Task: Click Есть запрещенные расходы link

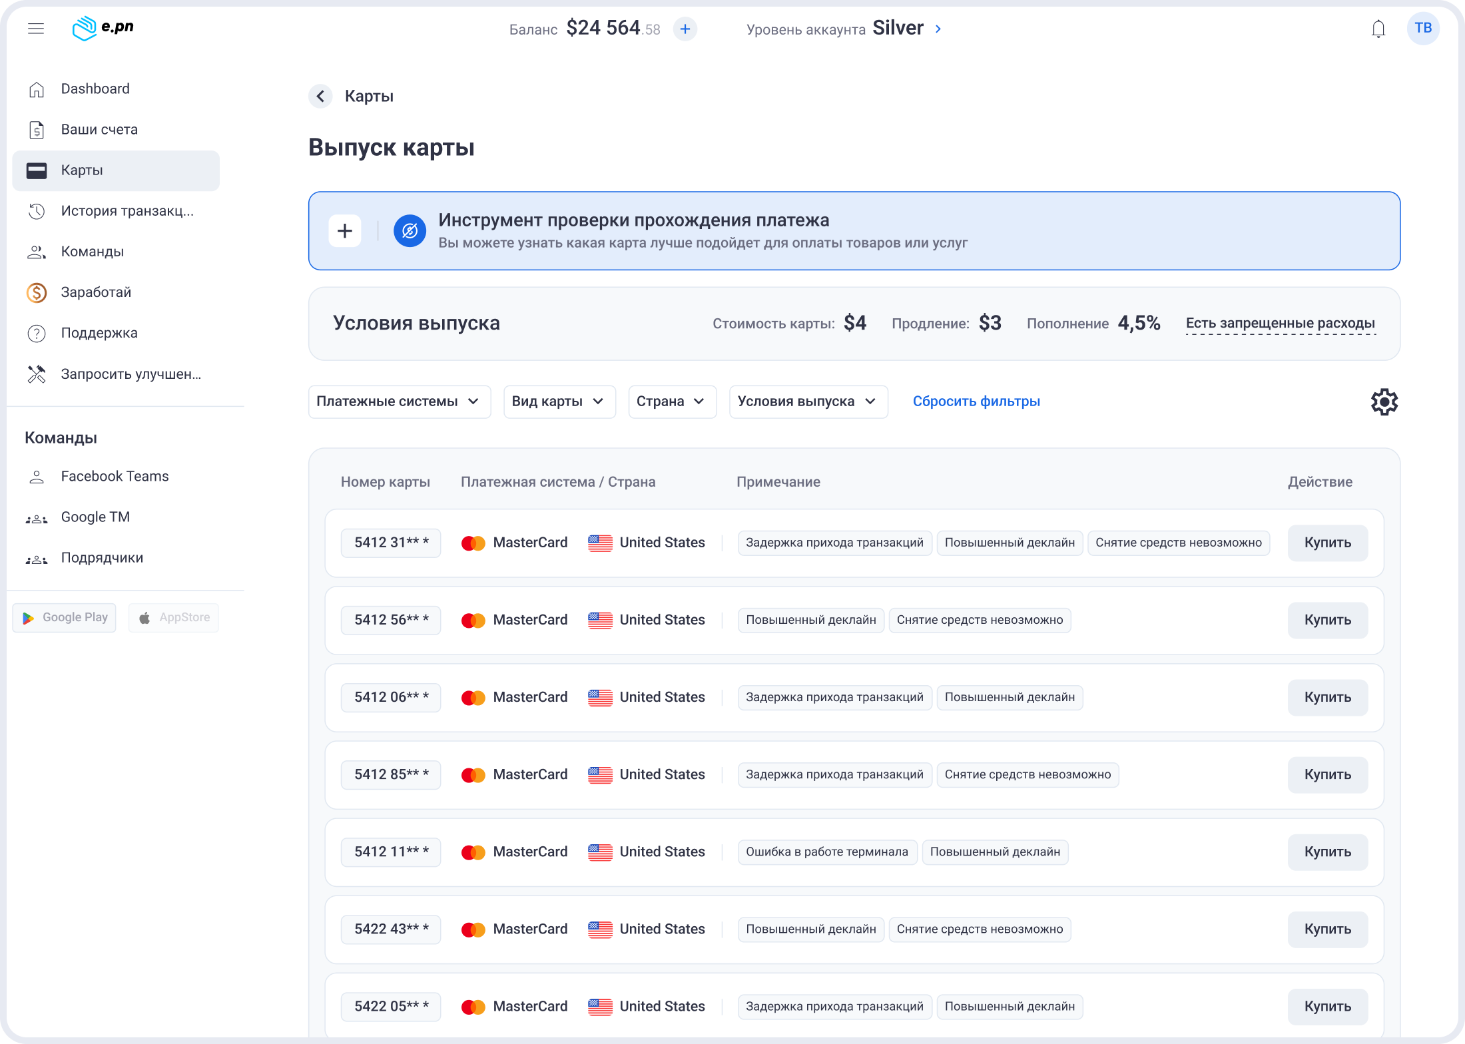Action: click(1280, 324)
